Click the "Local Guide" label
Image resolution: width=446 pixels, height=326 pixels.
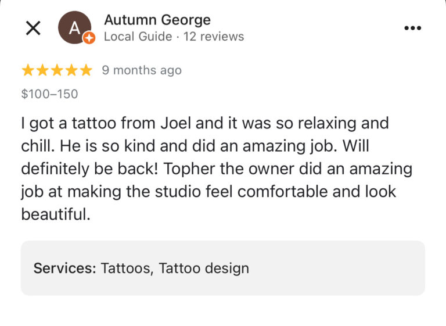pos(138,37)
